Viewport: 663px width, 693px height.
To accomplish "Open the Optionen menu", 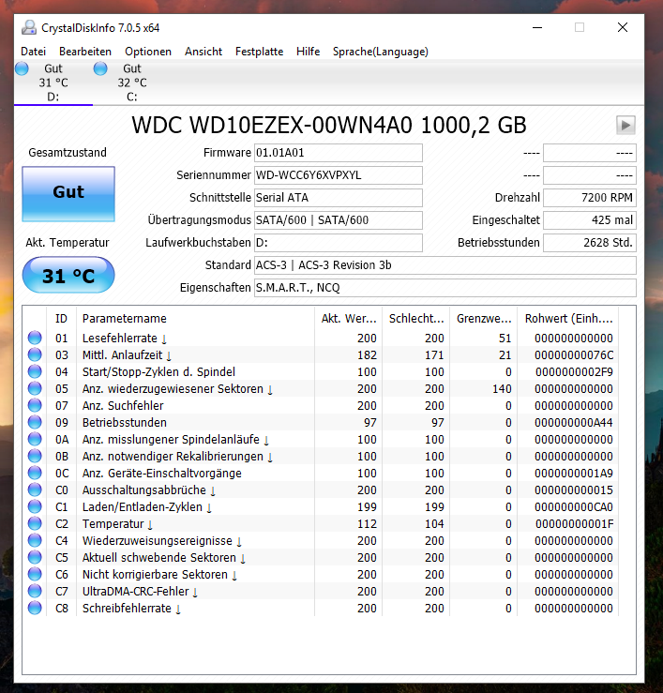I will tap(148, 52).
